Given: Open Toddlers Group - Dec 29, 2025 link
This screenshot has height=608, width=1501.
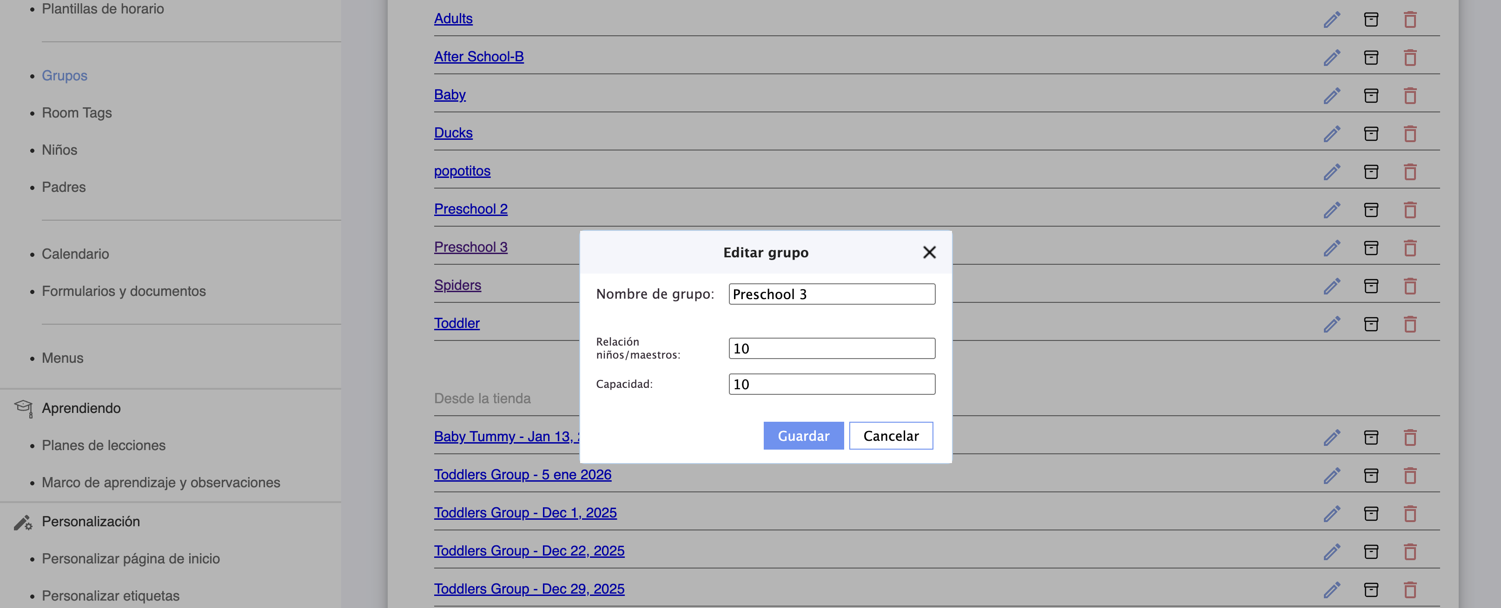Looking at the screenshot, I should tap(529, 589).
